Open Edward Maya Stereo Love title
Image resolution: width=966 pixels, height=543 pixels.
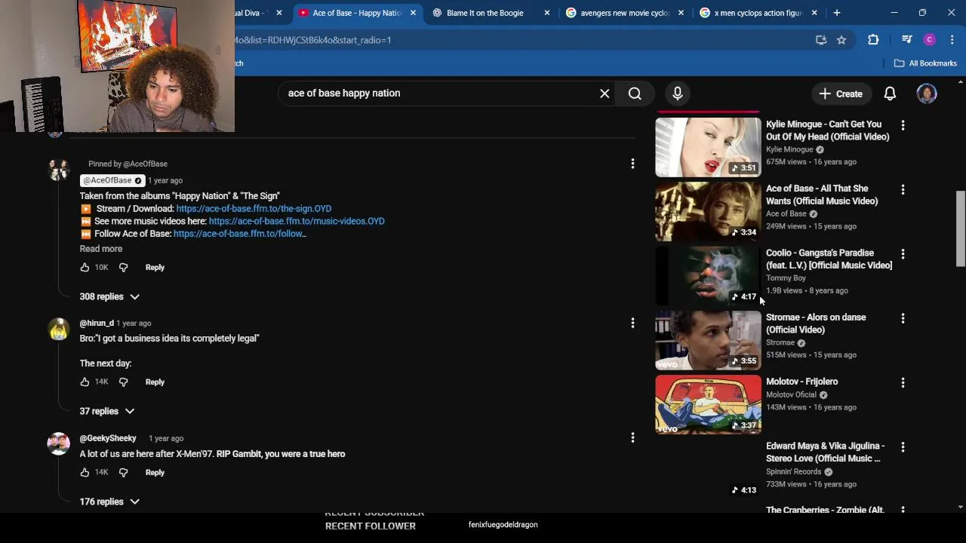coord(825,452)
